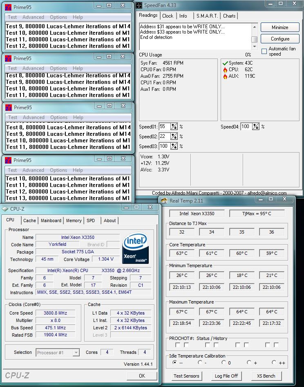Open Help menu in the fourth Prime95 window
The image size is (304, 387).
click(78, 170)
